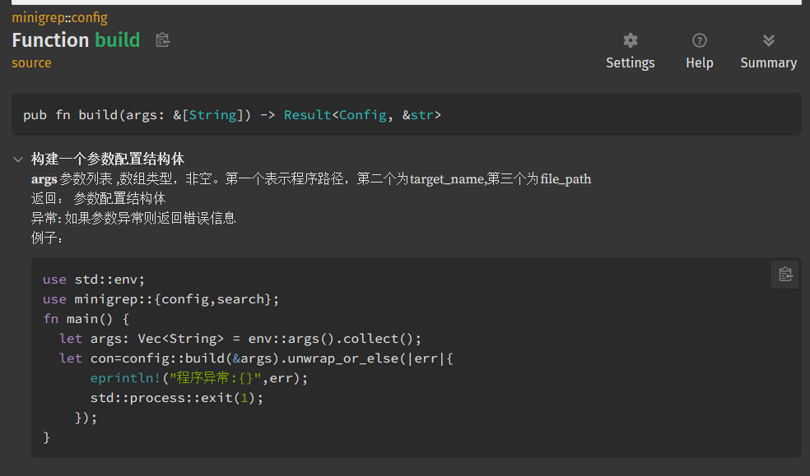Click the std::process::exit(1) line in example

(176, 398)
